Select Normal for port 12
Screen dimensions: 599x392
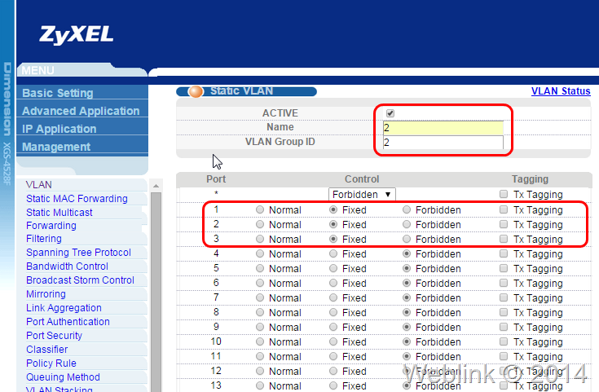click(x=260, y=371)
